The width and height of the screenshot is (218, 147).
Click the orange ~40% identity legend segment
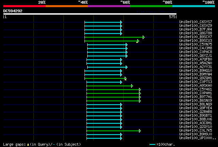tap(67, 6)
